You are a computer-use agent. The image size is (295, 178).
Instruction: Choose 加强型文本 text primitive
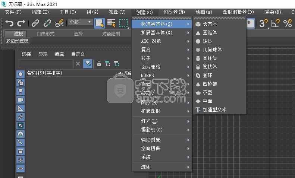(220, 109)
